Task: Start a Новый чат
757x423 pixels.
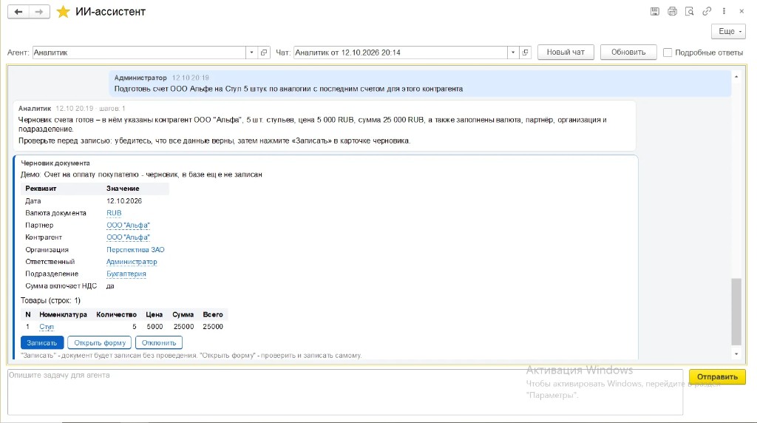Action: [x=566, y=53]
